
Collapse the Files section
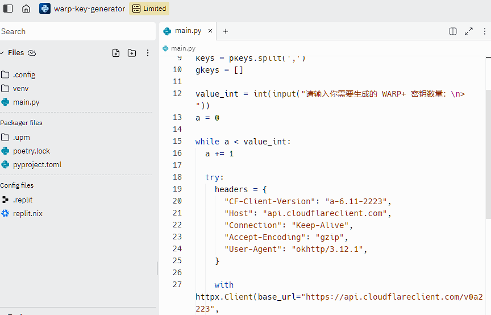(x=15, y=53)
